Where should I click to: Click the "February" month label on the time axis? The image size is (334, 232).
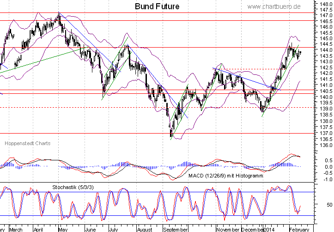click(299, 230)
